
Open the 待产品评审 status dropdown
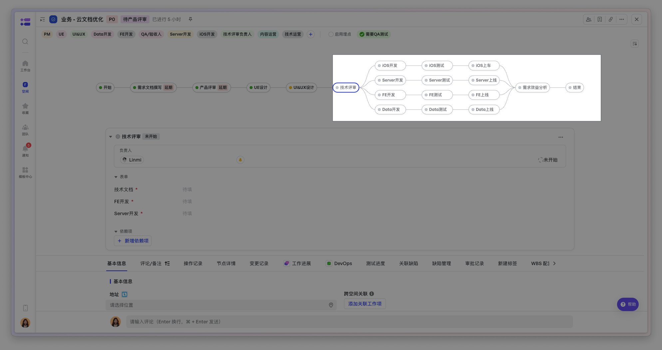pos(135,19)
